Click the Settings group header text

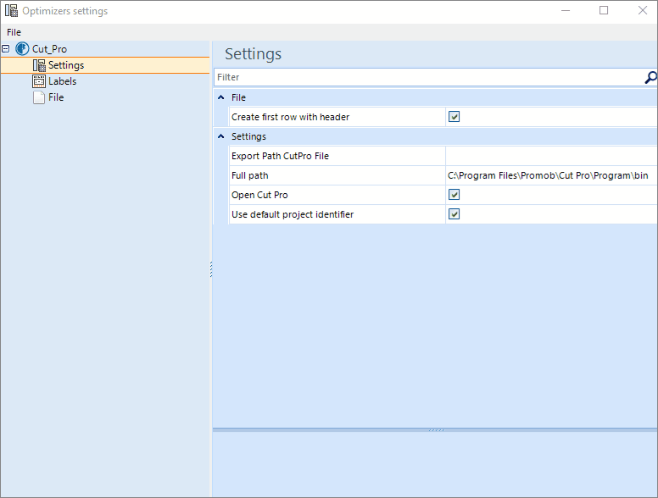[x=248, y=136]
